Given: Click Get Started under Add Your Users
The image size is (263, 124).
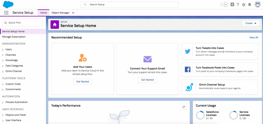Looking at the screenshot, I should pos(82,82).
